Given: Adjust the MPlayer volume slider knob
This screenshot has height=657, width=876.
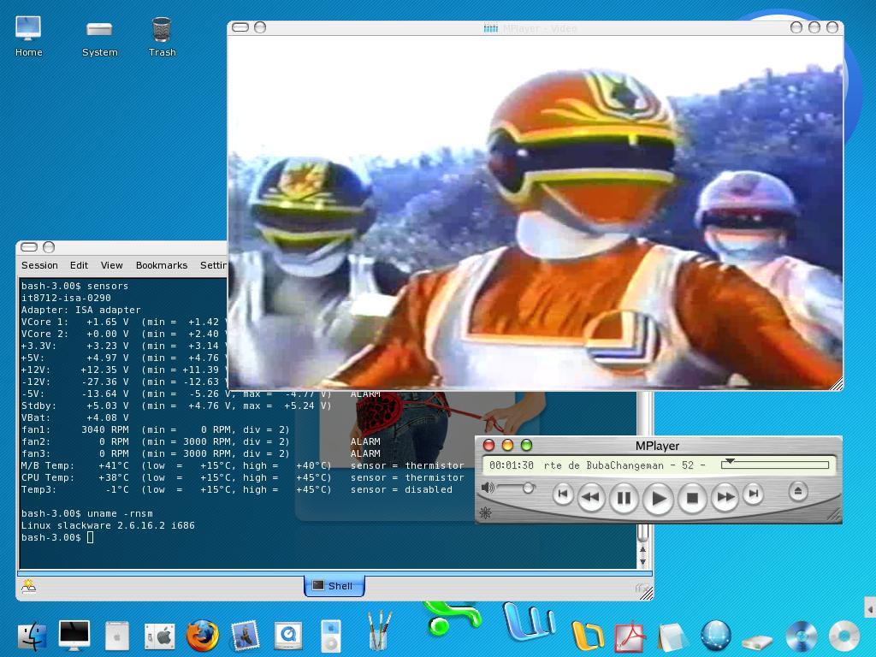Looking at the screenshot, I should 528,488.
